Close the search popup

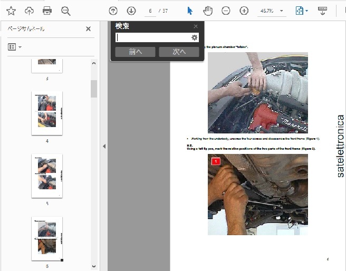tap(196, 26)
